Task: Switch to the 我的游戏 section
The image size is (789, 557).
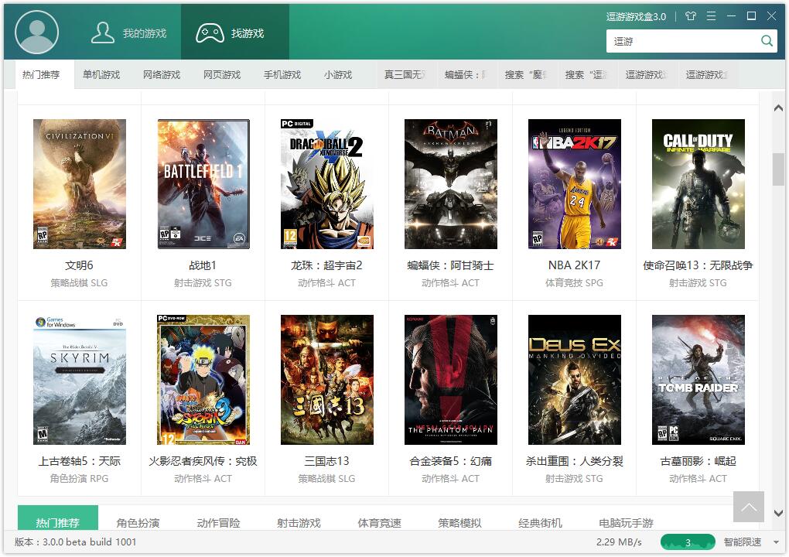Action: click(x=128, y=33)
